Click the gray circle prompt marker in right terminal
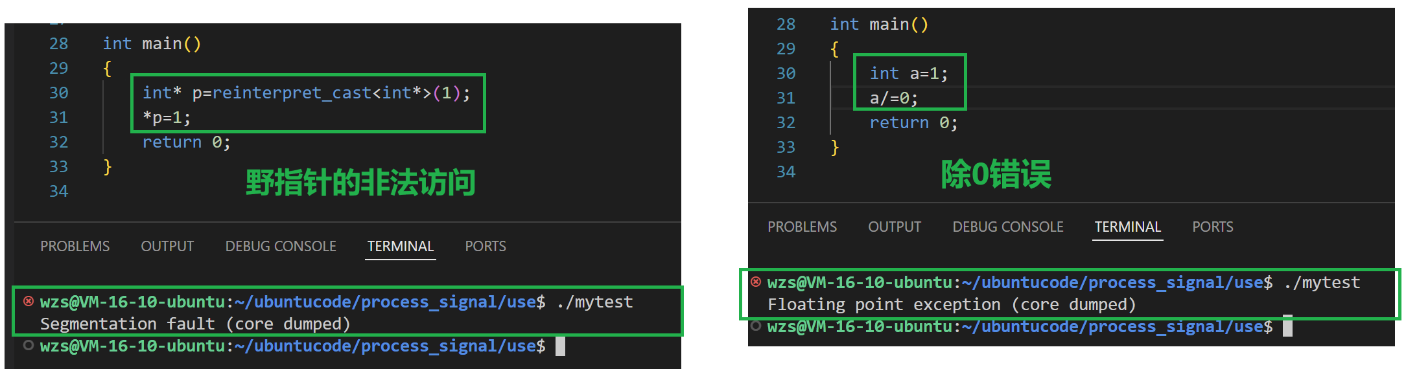The width and height of the screenshot is (1406, 380). 756,326
